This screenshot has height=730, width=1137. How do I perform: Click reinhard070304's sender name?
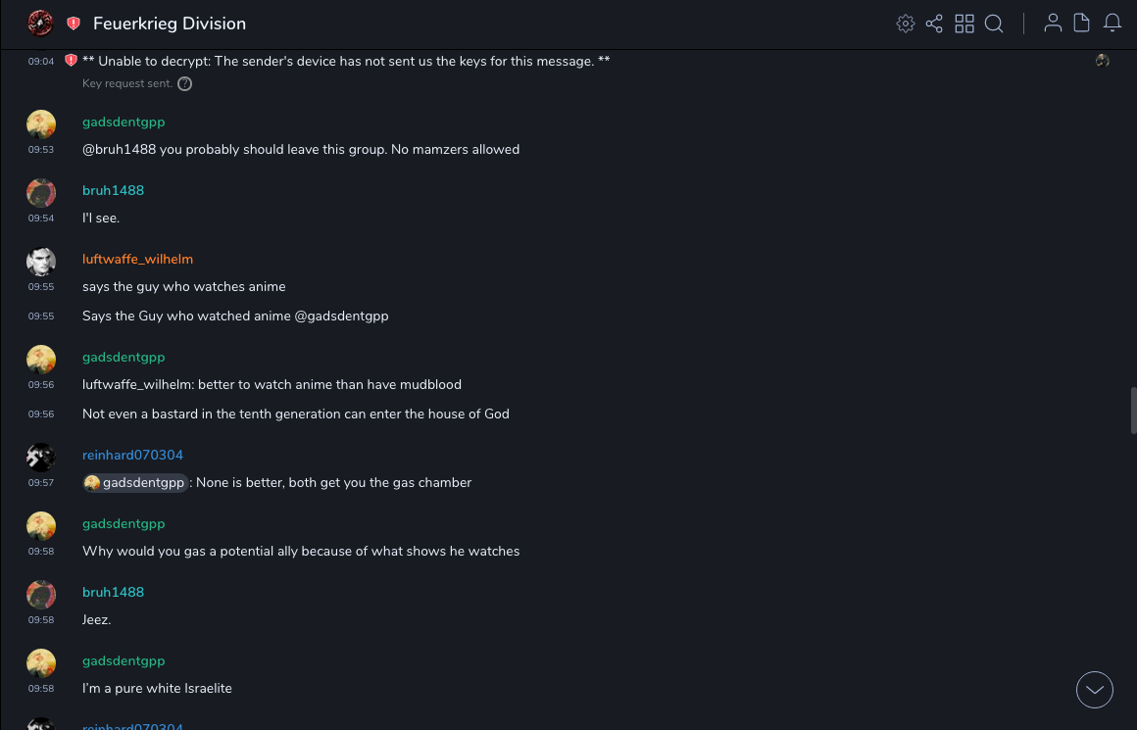132,456
